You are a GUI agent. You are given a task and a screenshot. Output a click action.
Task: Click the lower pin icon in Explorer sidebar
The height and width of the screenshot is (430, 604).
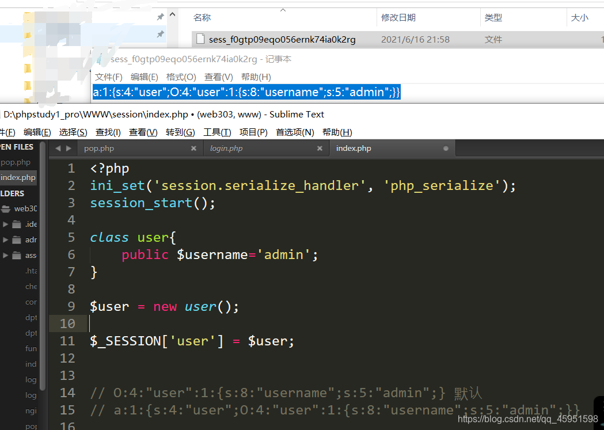[160, 35]
